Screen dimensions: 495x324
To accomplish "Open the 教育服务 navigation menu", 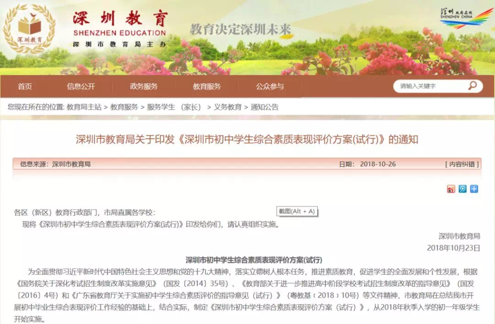I will tap(207, 86).
